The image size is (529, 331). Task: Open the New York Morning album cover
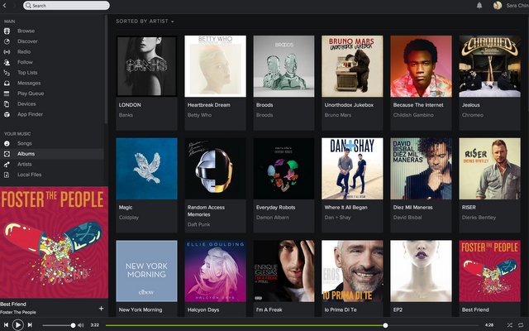tap(146, 271)
